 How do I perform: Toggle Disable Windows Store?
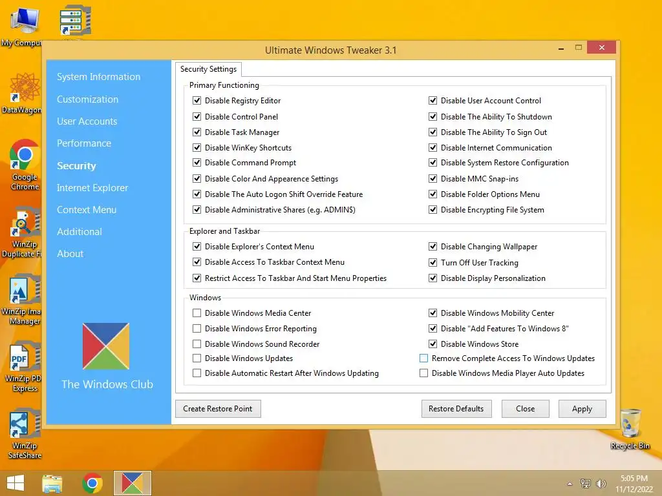[432, 344]
